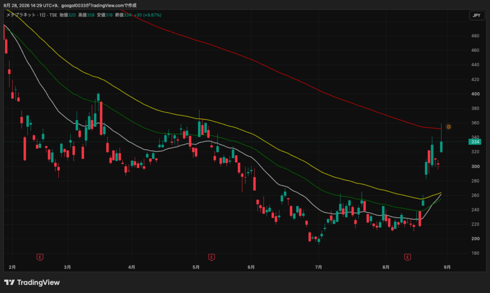Click the 2月 label on time axis
The width and height of the screenshot is (490, 293).
[x=12, y=267]
